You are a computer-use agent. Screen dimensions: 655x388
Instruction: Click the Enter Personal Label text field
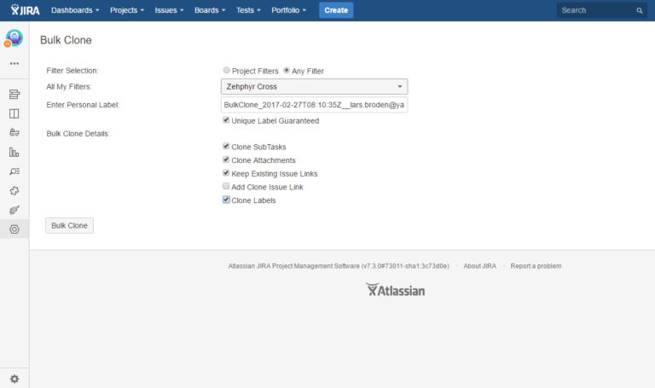click(314, 105)
